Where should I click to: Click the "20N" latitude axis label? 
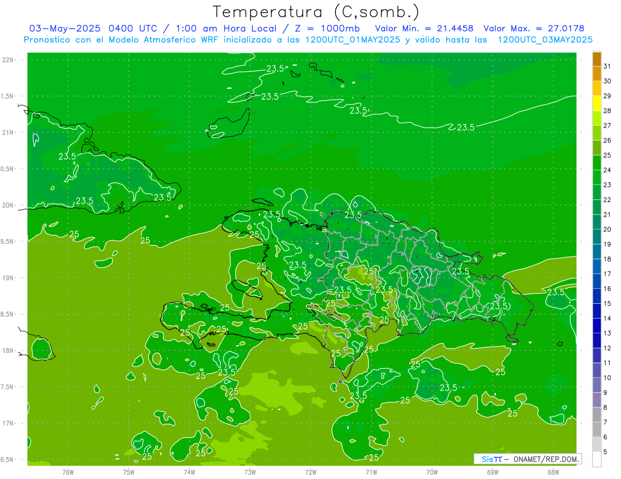[8, 205]
